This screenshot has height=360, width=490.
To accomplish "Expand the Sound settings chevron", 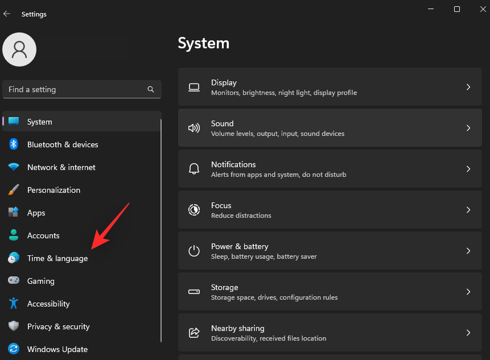I will (x=468, y=128).
